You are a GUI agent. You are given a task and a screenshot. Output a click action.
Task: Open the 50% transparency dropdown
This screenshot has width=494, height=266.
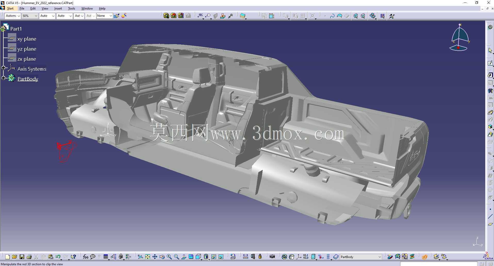point(30,16)
